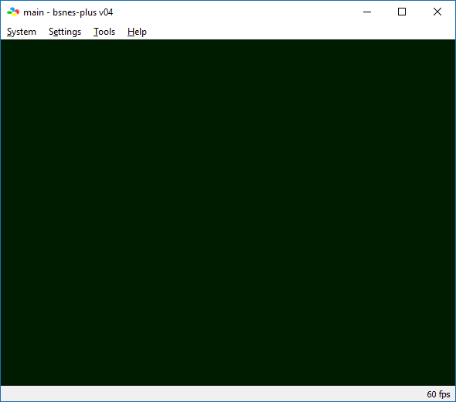Open the Help menu

click(x=137, y=32)
